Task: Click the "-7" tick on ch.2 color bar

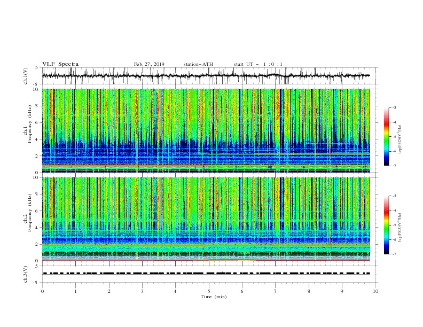Action: coord(394,254)
